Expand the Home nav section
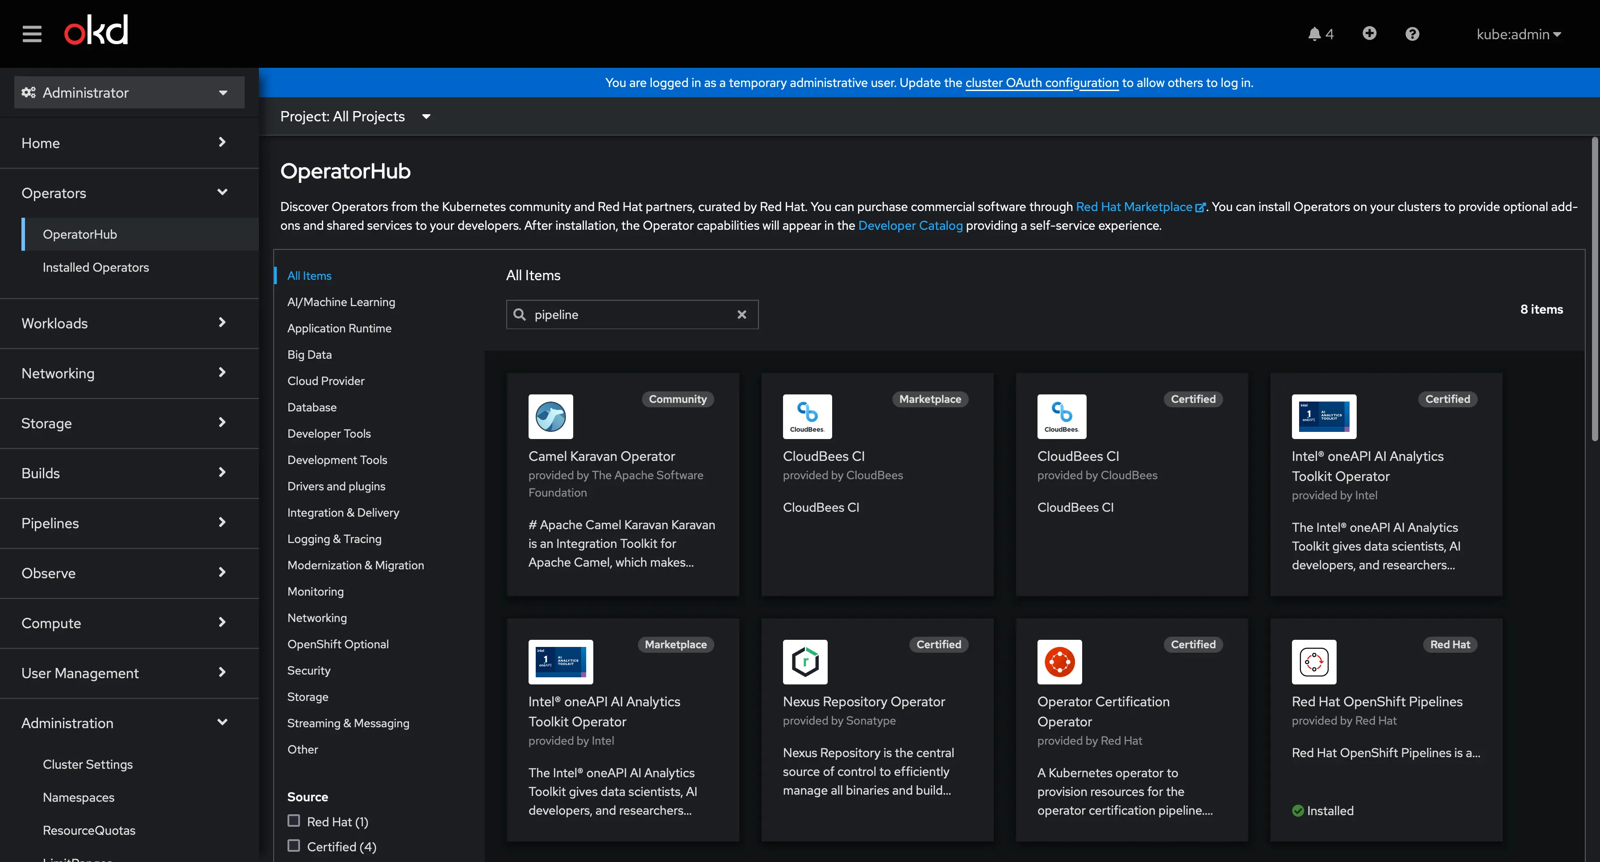 (129, 143)
